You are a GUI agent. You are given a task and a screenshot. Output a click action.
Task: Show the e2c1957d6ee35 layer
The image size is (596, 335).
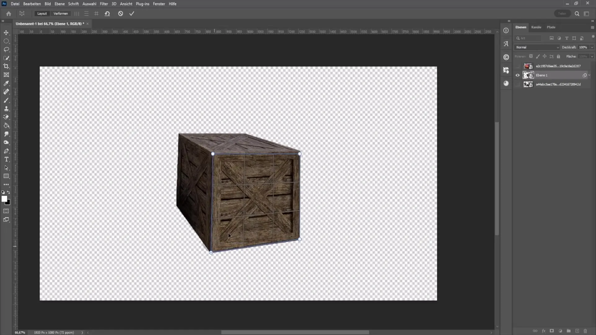click(x=517, y=66)
